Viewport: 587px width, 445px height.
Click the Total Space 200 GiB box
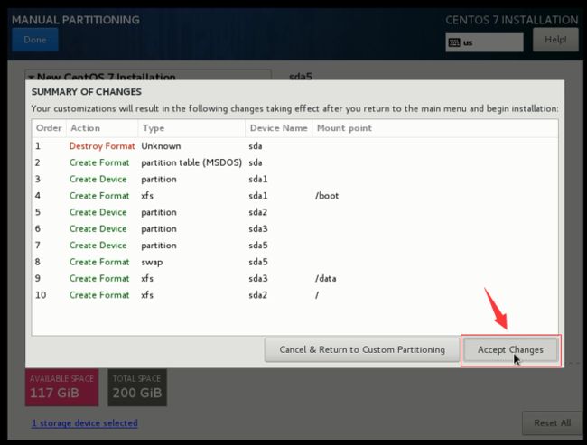tap(137, 387)
